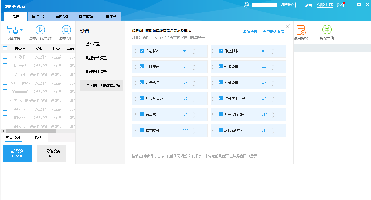Switch to the 自助换绑 tab

click(x=63, y=16)
